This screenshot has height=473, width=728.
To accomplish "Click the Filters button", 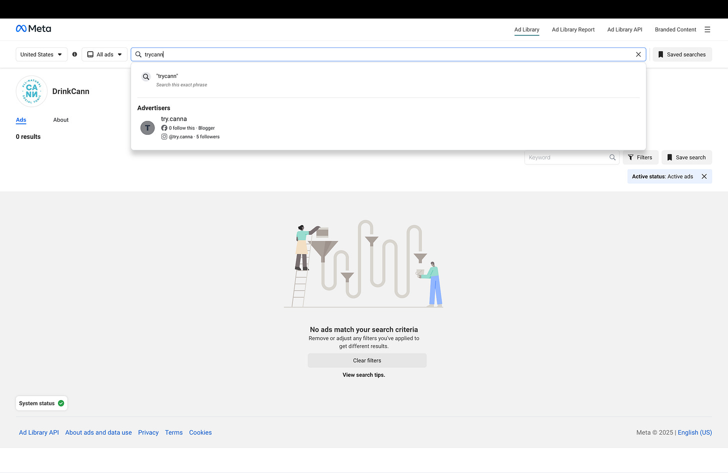I will pos(640,157).
